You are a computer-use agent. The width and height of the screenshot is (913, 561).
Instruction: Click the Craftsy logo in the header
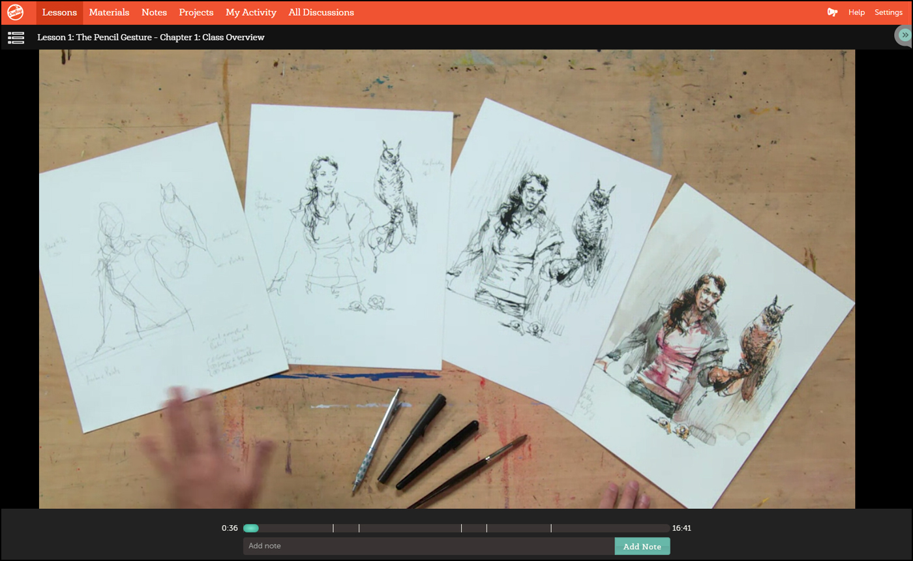[x=16, y=12]
